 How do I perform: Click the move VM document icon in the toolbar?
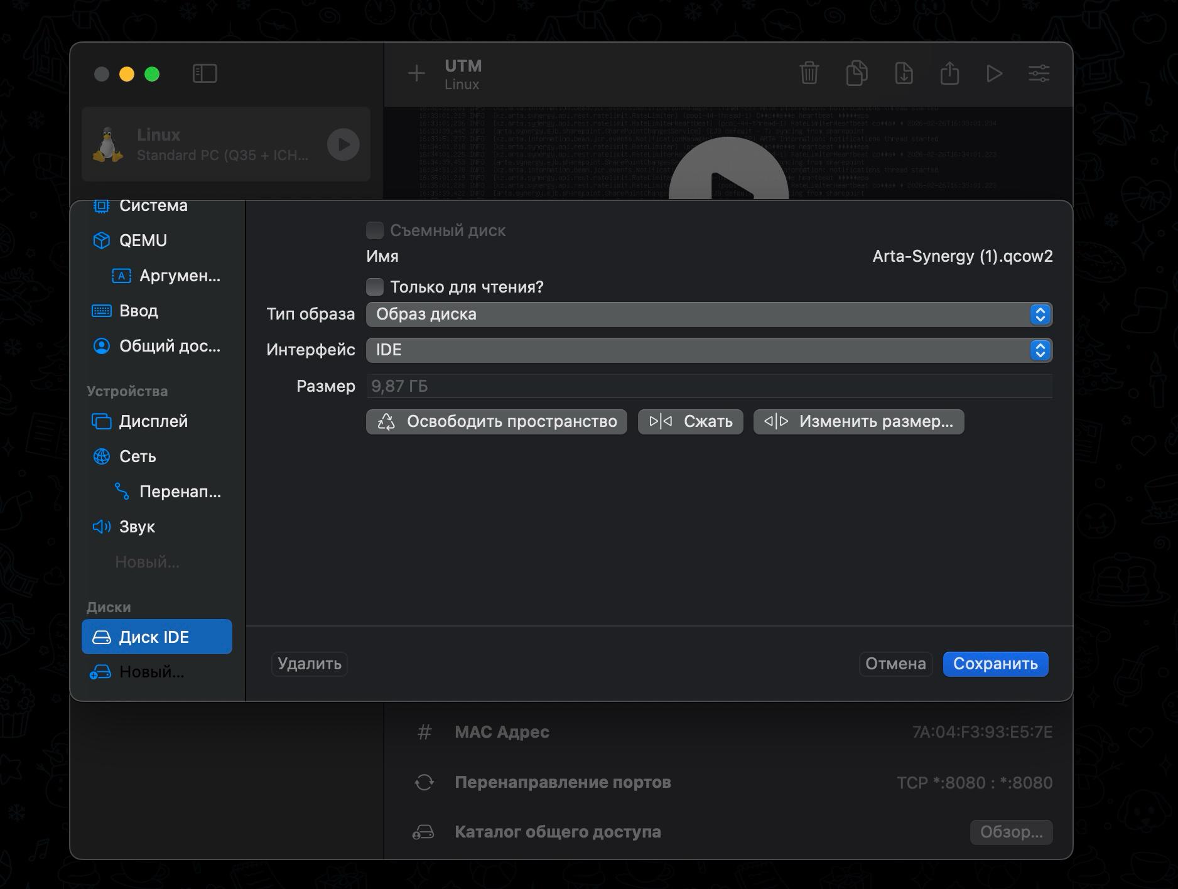click(x=903, y=73)
